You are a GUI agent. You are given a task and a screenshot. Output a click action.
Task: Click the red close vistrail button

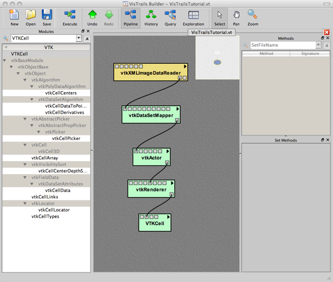(327, 32)
